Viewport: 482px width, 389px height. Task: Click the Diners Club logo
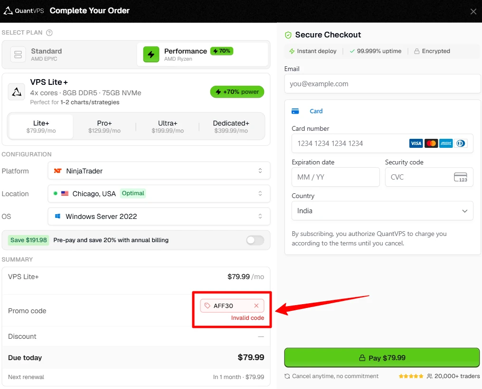coord(461,143)
